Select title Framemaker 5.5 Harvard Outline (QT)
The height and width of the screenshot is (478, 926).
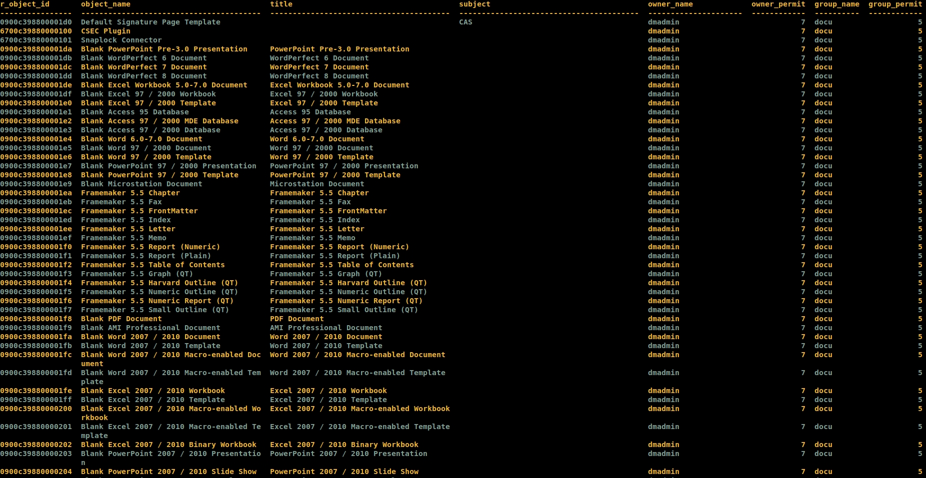tap(348, 283)
